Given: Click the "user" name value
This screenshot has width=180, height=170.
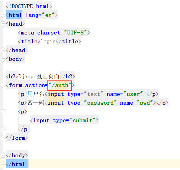Looking at the screenshot, I should click(133, 94).
